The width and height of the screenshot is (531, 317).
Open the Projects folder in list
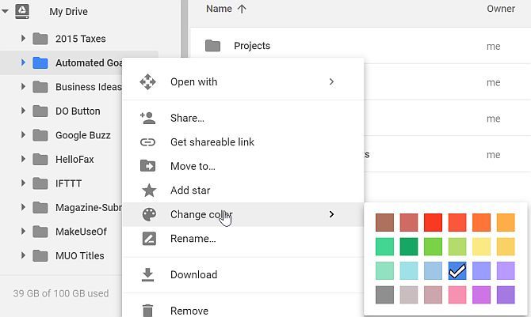pos(252,46)
